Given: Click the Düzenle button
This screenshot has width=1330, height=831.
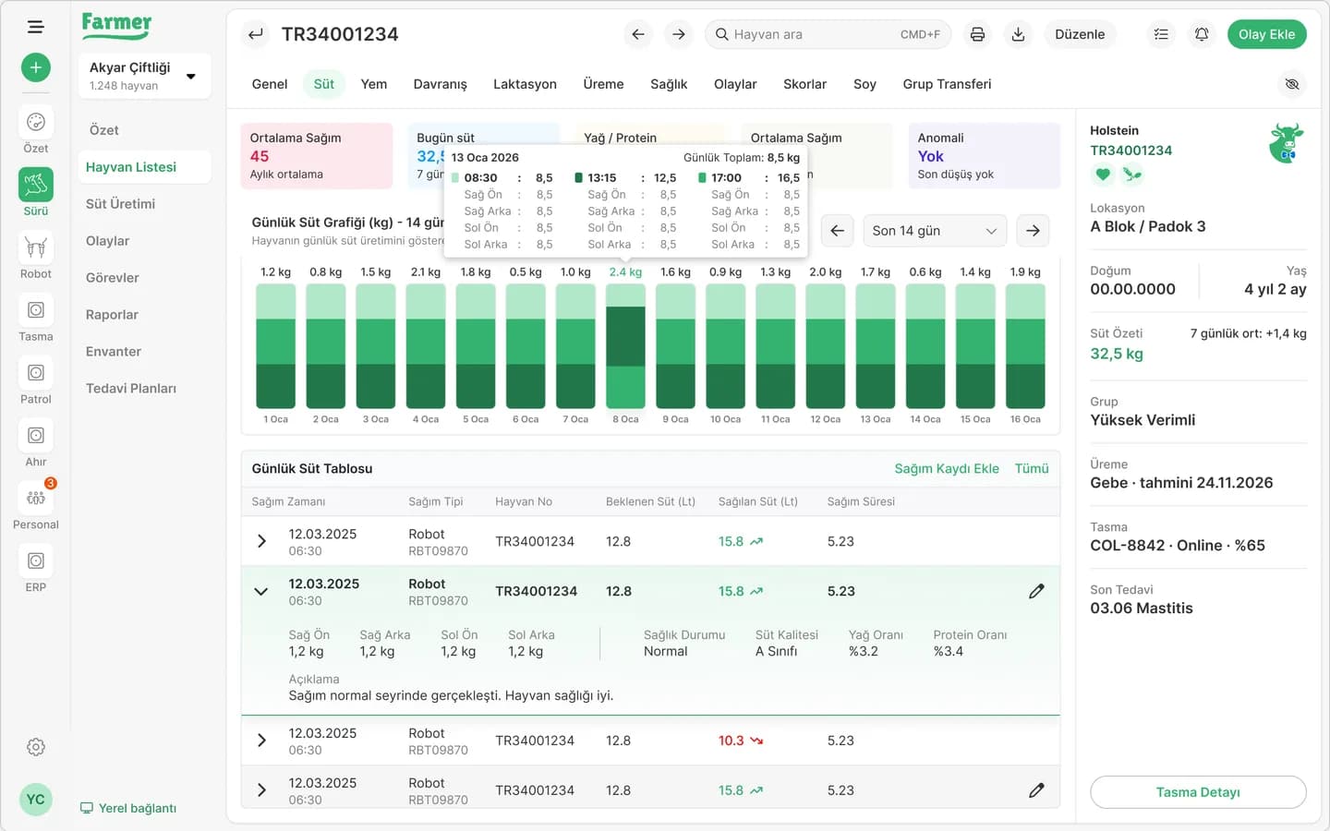Looking at the screenshot, I should coord(1080,34).
